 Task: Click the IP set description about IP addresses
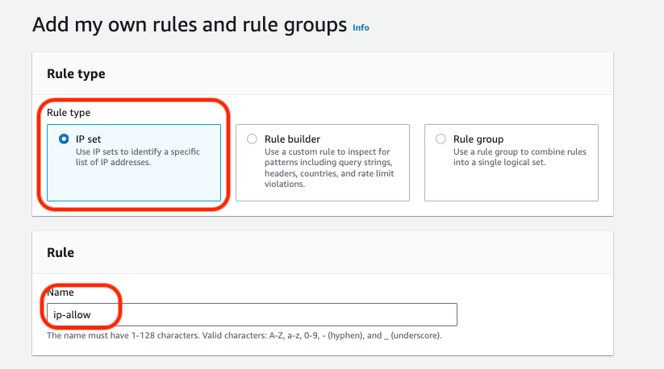[x=137, y=156]
